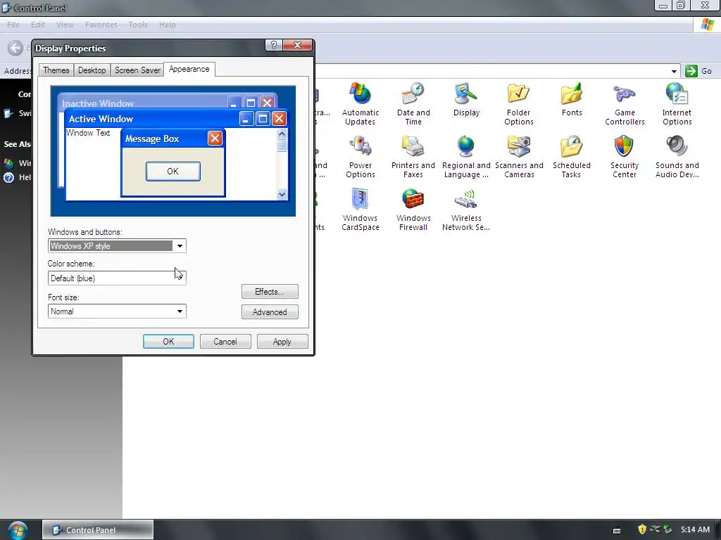The width and height of the screenshot is (721, 540).
Task: Open Security Center icon
Action: point(625,157)
